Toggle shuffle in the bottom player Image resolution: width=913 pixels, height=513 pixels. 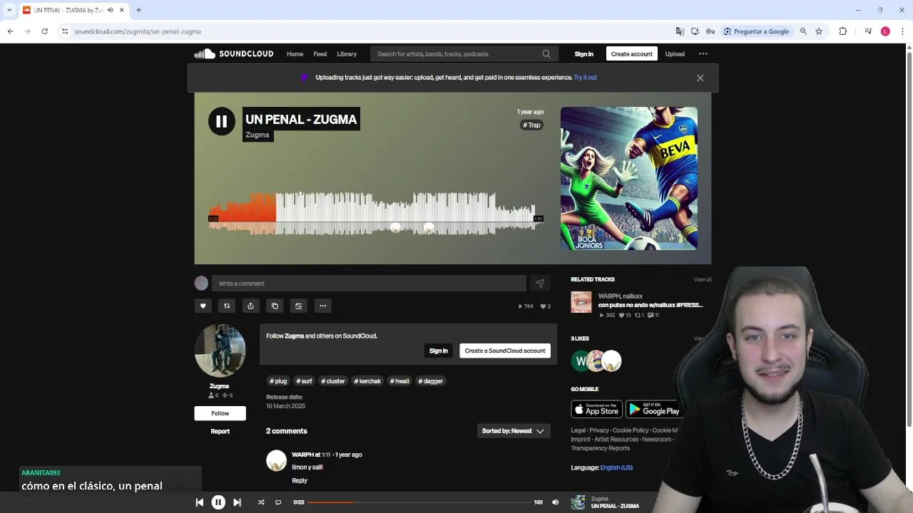click(x=261, y=502)
